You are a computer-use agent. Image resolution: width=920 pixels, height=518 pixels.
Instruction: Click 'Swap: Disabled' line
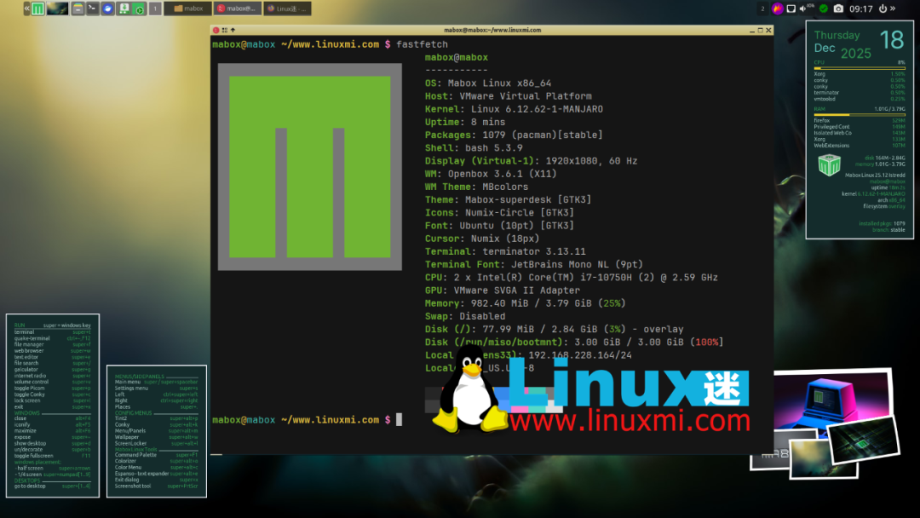click(x=465, y=315)
